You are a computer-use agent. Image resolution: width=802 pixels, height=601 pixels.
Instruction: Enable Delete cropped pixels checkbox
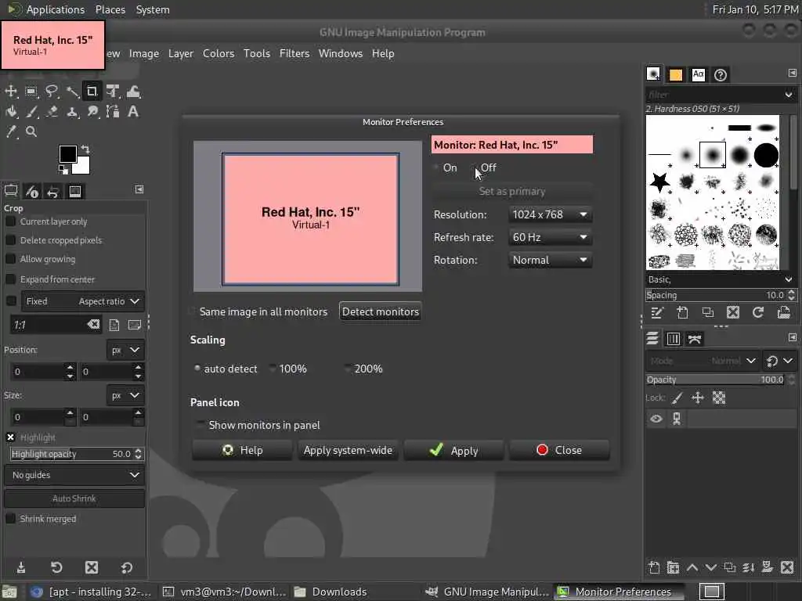[x=10, y=240]
